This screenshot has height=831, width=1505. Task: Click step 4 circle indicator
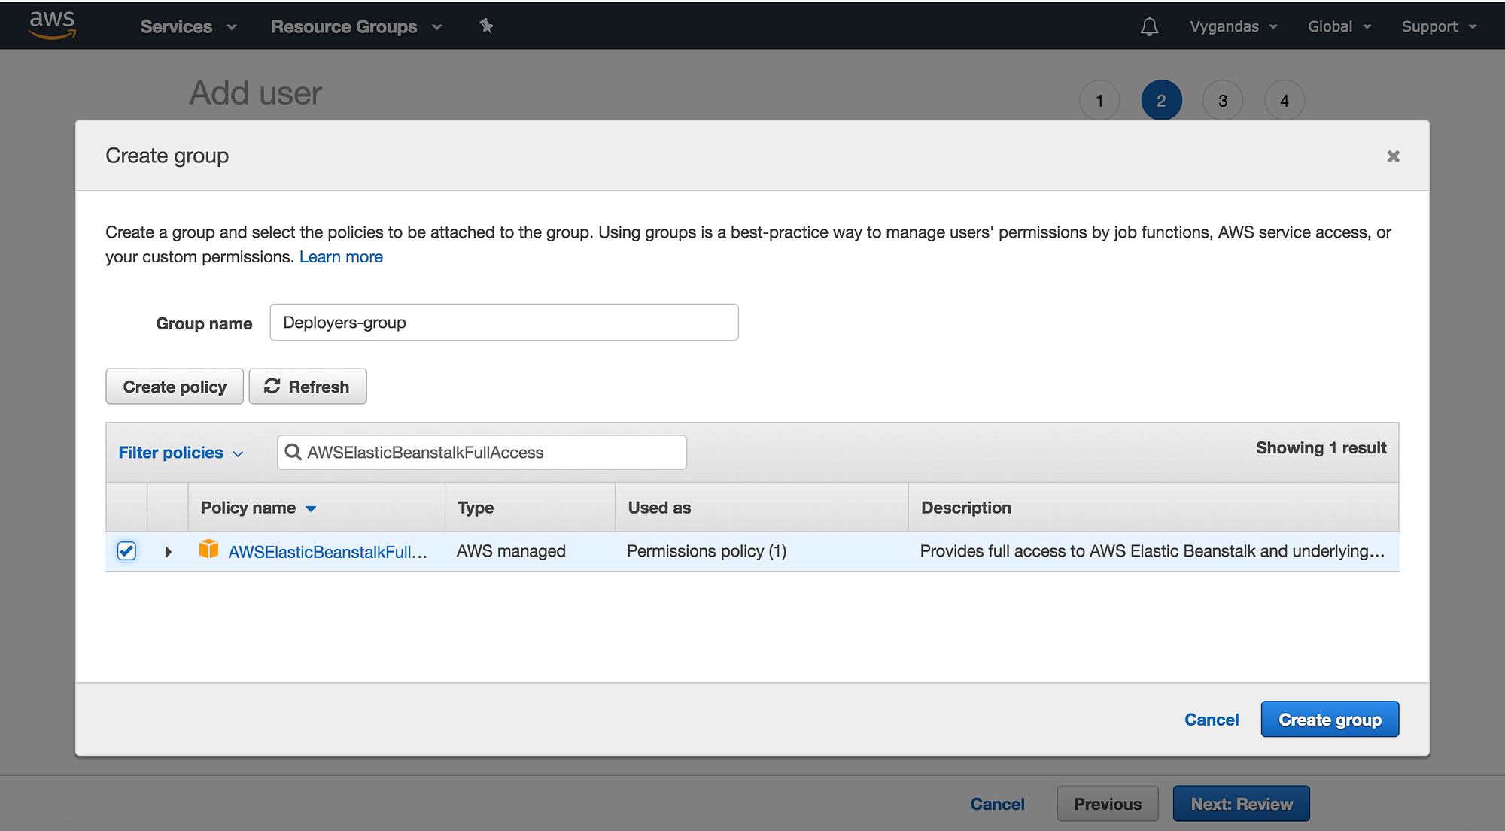tap(1284, 101)
